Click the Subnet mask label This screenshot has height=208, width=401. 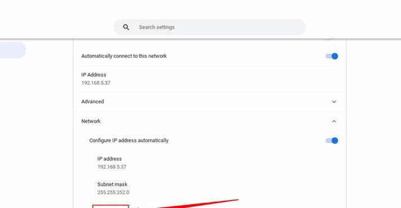[x=112, y=184]
